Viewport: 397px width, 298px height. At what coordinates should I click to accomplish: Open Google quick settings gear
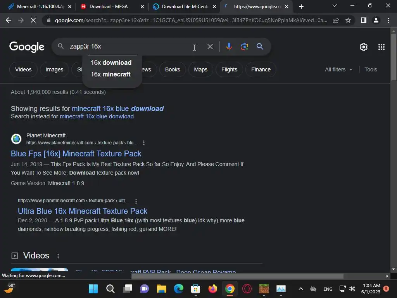click(364, 47)
